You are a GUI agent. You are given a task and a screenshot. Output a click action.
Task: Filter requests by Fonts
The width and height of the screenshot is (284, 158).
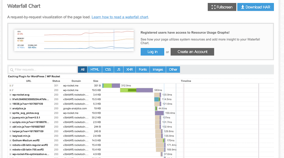click(143, 69)
